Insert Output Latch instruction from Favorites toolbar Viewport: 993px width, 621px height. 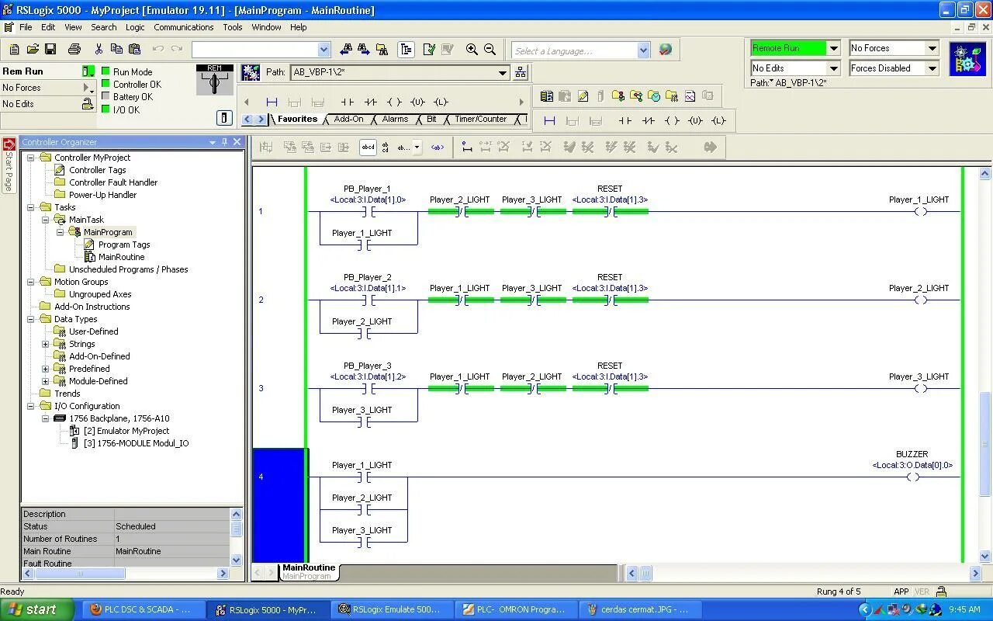point(441,102)
